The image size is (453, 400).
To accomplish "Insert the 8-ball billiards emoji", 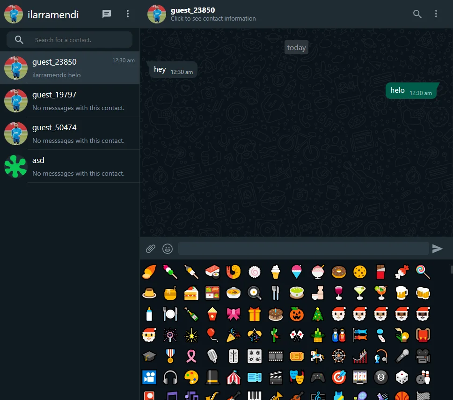I will pos(381,378).
